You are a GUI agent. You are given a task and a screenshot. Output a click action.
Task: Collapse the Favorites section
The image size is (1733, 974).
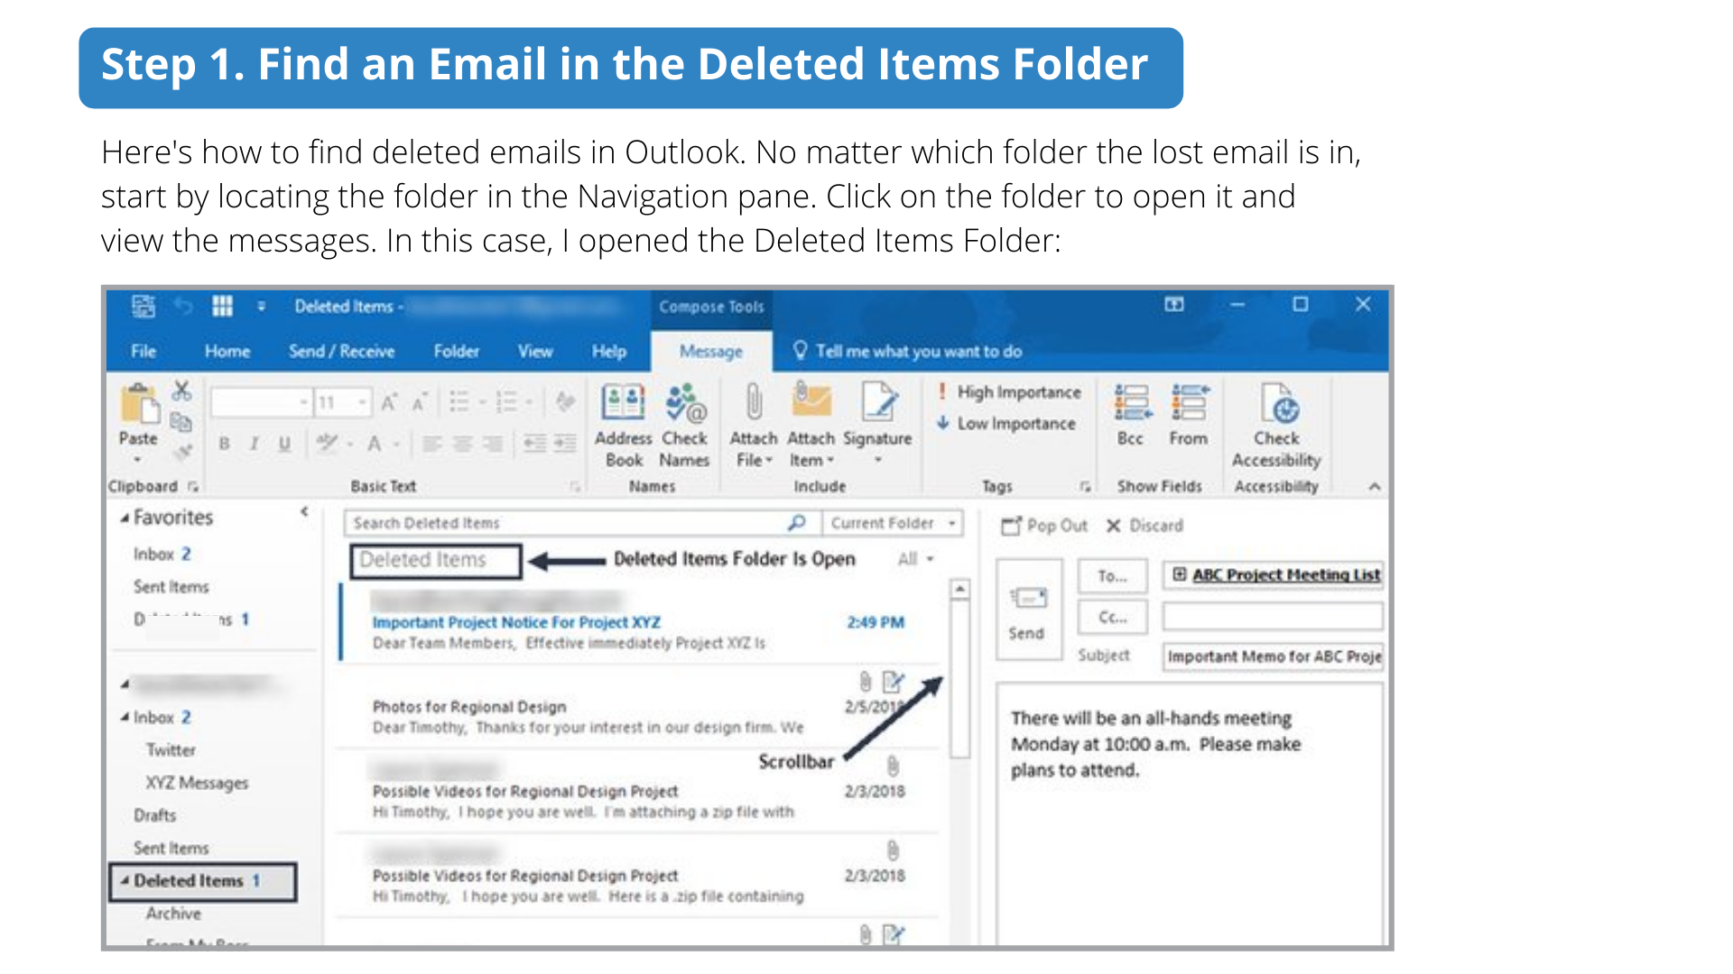click(125, 519)
